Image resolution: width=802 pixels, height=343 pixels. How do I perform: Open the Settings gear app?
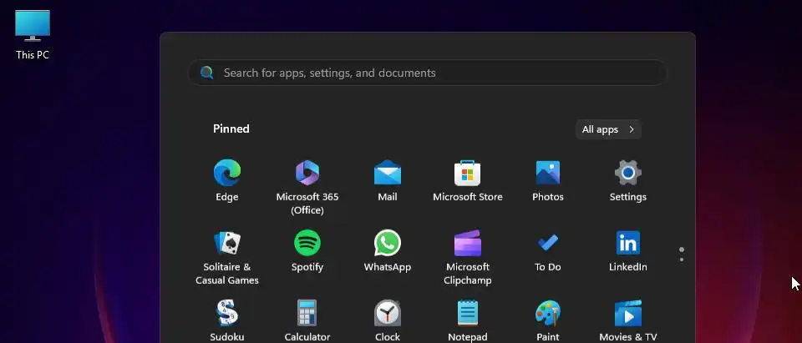pos(628,181)
